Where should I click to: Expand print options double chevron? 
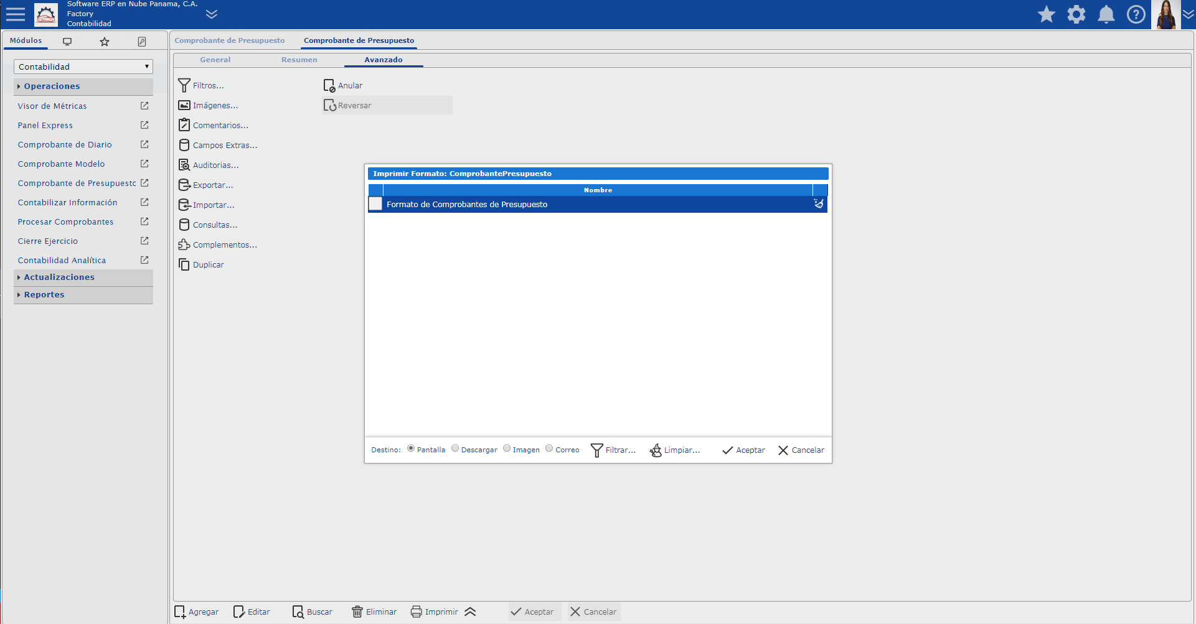470,612
